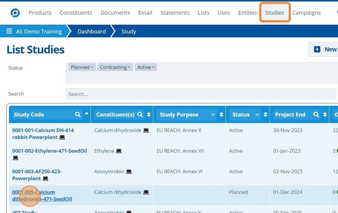Select the '01-Dec-2024' project end date
This screenshot has height=213, width=338.
click(x=288, y=192)
